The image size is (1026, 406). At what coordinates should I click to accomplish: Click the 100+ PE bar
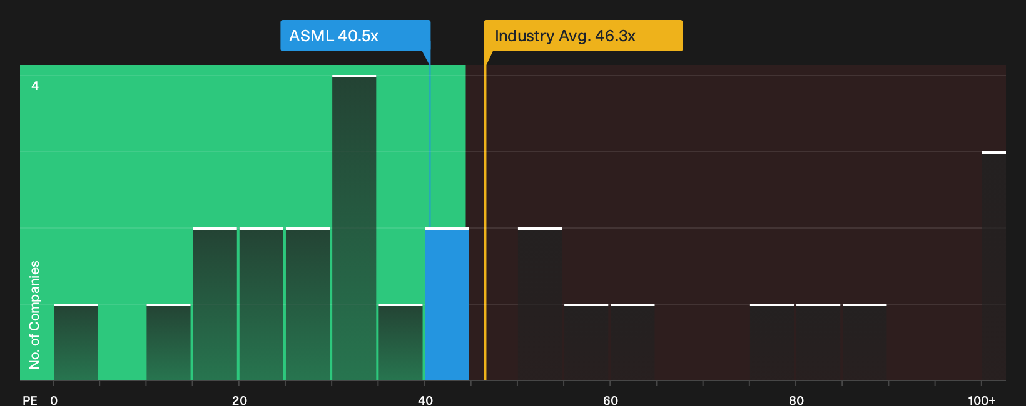(994, 265)
